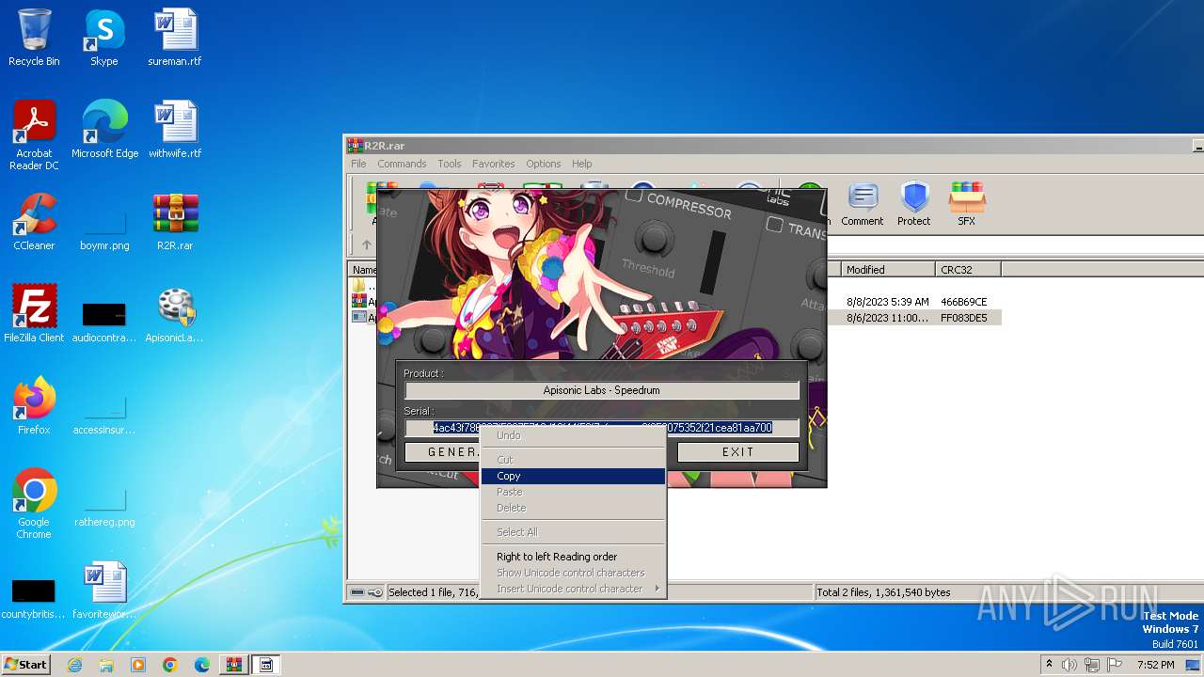Viewport: 1204px width, 677px height.
Task: Click the volume speaker tray icon
Action: pyautogui.click(x=1069, y=665)
